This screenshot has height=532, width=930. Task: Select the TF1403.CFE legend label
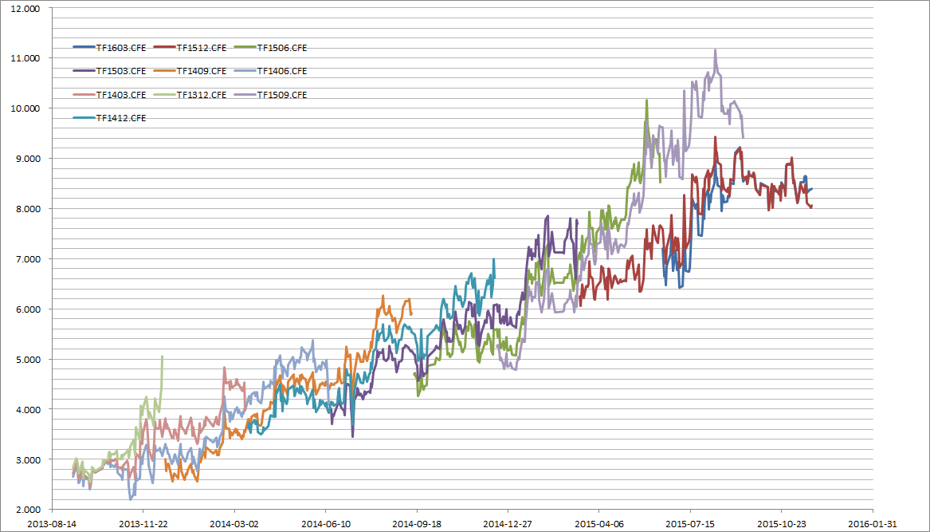pyautogui.click(x=121, y=95)
